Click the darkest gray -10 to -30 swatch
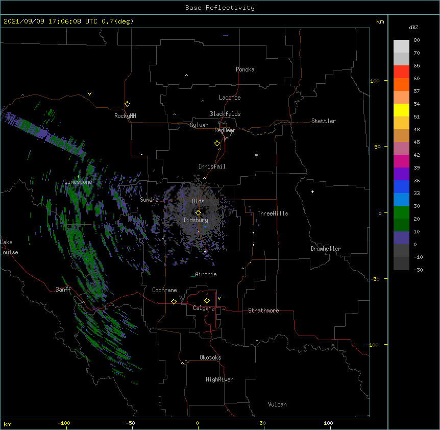Screen dimensions: 440x430 click(x=401, y=264)
